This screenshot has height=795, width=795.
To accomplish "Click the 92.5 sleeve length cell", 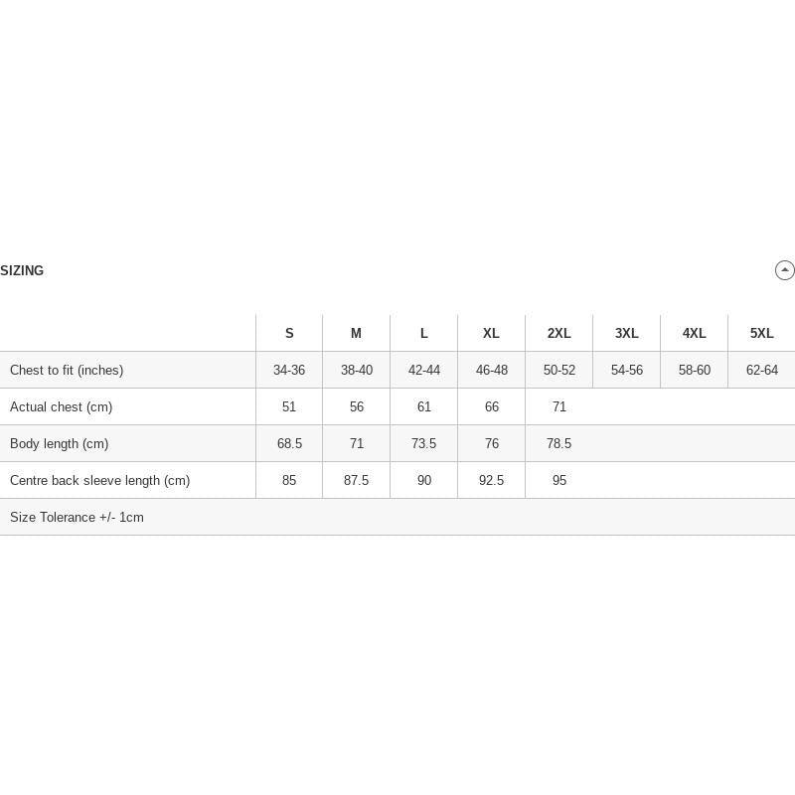I will (x=491, y=480).
